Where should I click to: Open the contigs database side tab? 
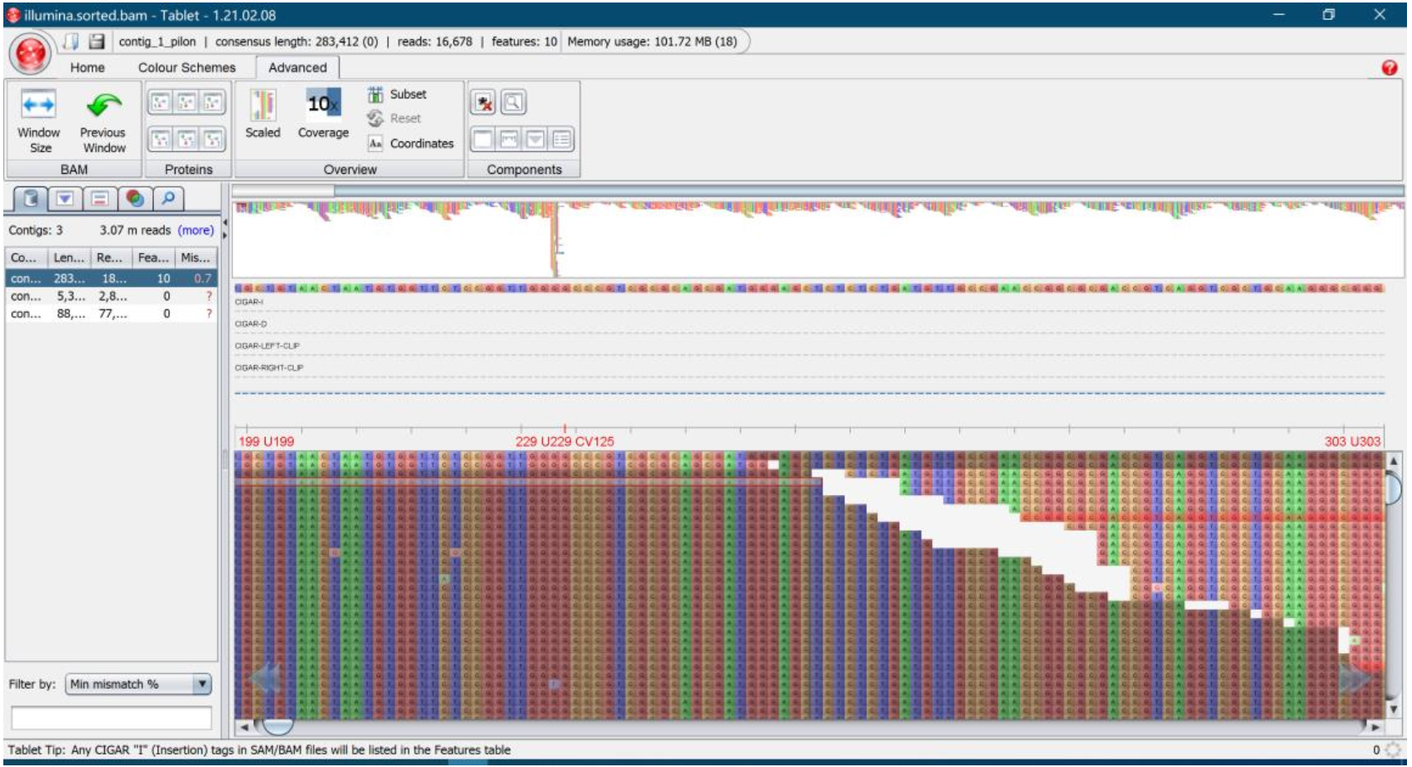coord(31,198)
